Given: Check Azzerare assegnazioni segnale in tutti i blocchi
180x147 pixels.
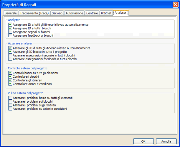Looking at the screenshot, I should [10, 55].
